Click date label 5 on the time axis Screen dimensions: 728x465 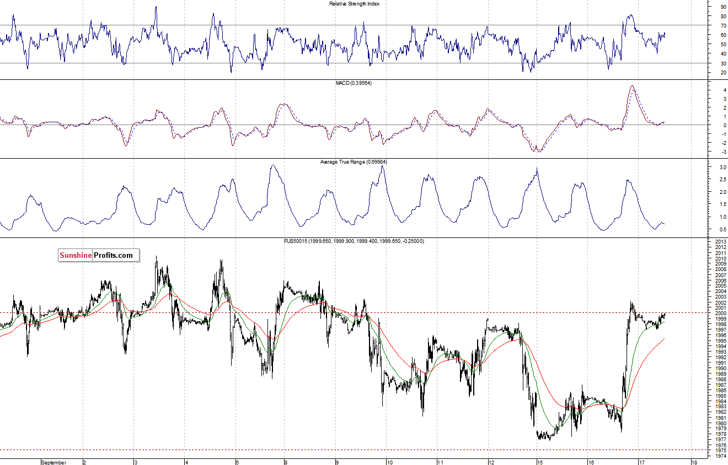[238, 462]
